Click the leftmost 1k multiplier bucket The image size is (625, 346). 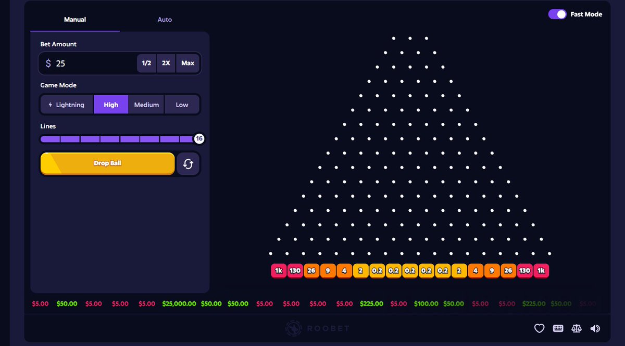[x=279, y=271]
